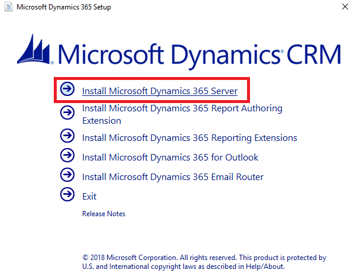Viewport: 354px width, 276px height.
Task: Click the Microsoft Dynamics 365 Setup title text
Action: (64, 7)
